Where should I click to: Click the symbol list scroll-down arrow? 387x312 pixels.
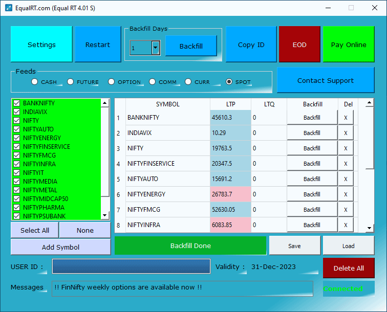105,215
